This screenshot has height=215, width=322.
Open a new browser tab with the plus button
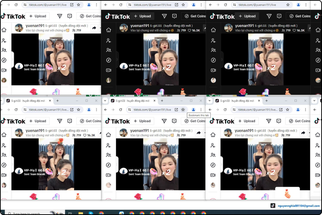point(162,101)
